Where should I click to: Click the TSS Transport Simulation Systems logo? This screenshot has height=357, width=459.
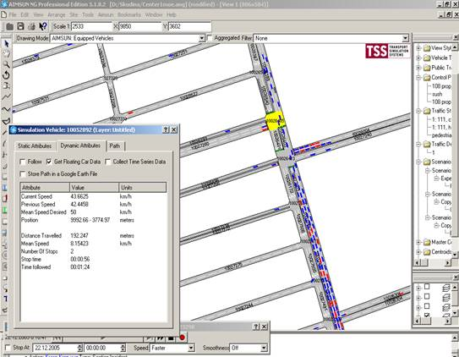coord(387,51)
